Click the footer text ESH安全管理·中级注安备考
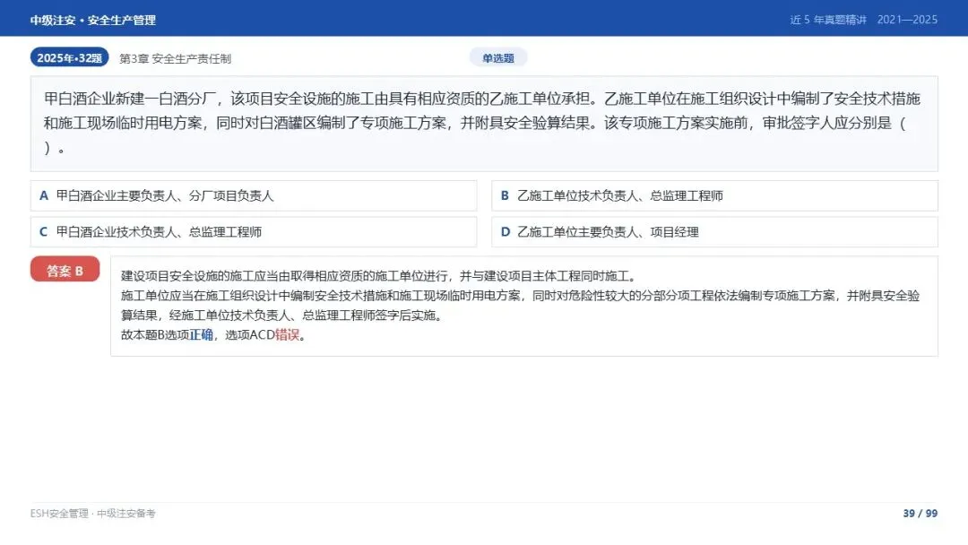The height and width of the screenshot is (545, 968). 92,513
